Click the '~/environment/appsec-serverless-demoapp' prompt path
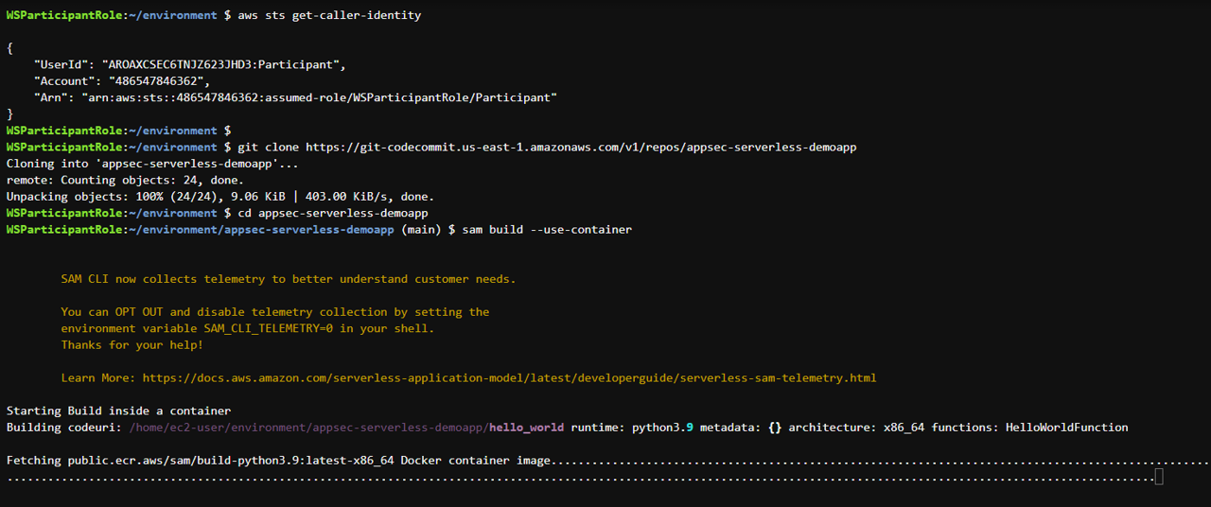The width and height of the screenshot is (1211, 507). click(x=262, y=230)
